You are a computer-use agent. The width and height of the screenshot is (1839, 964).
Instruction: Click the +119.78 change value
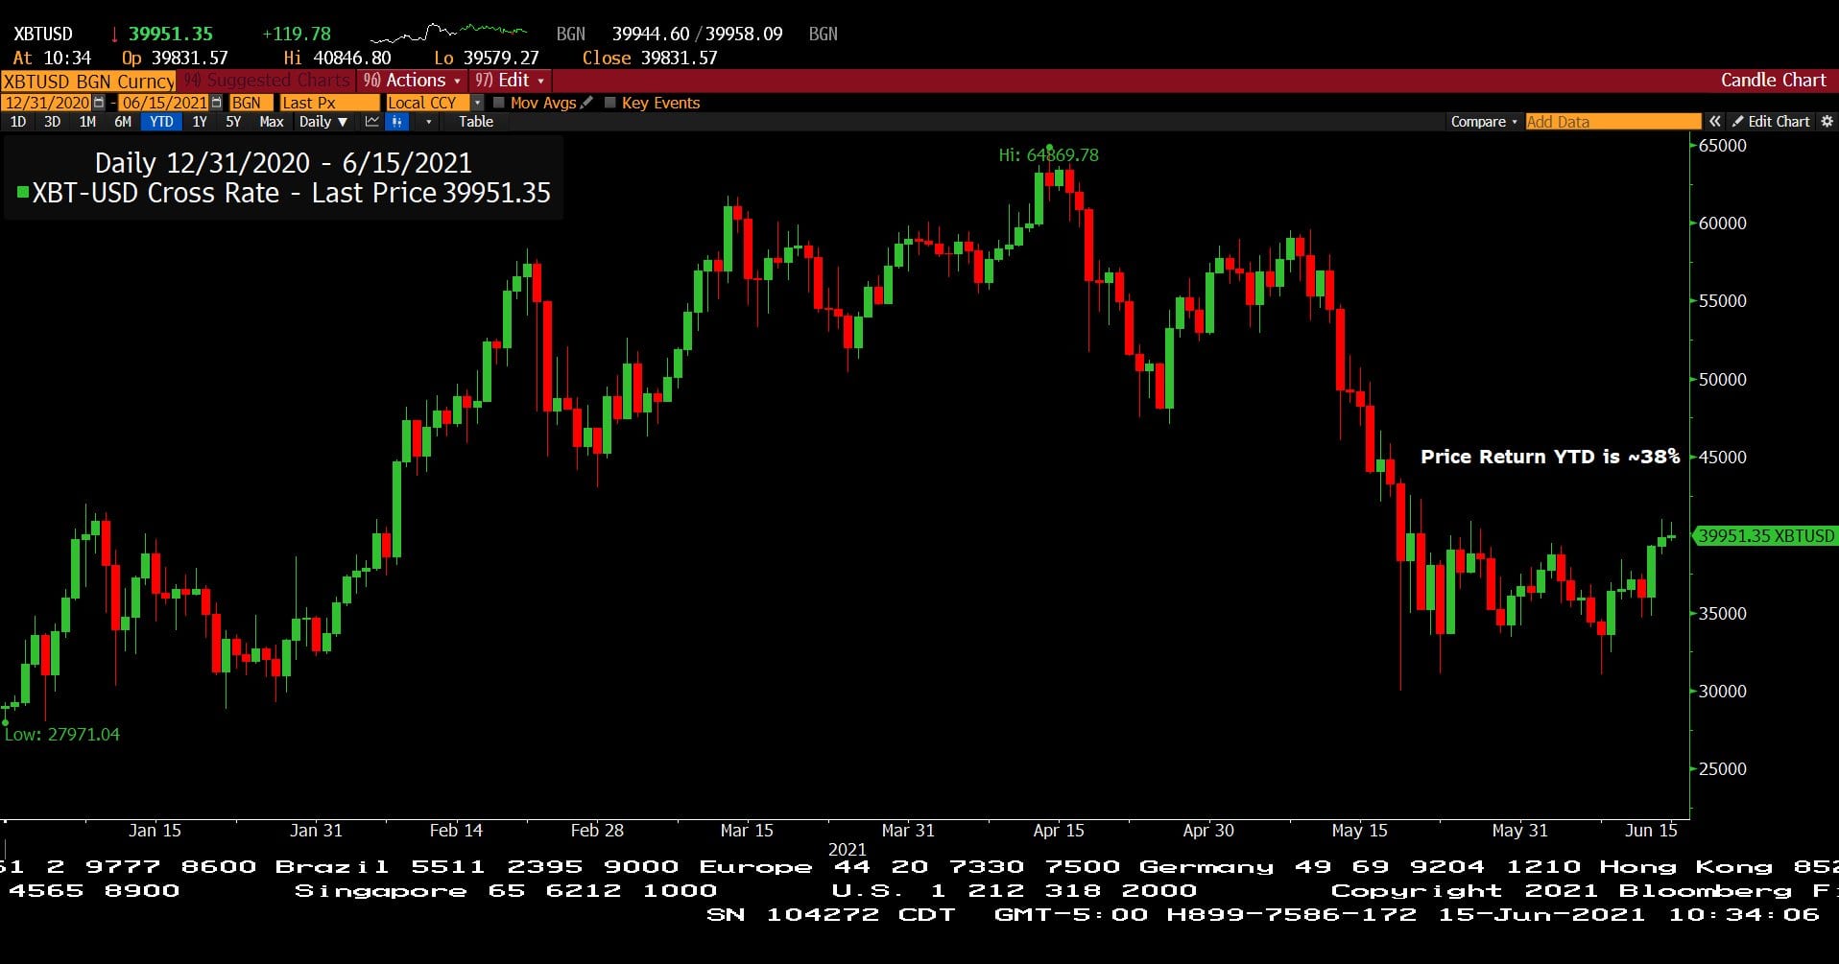pyautogui.click(x=297, y=34)
